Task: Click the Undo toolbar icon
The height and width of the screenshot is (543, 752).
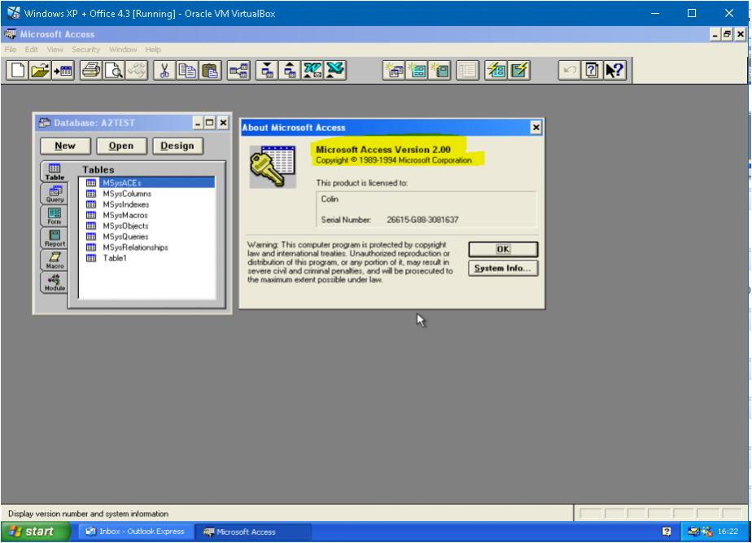Action: tap(569, 71)
